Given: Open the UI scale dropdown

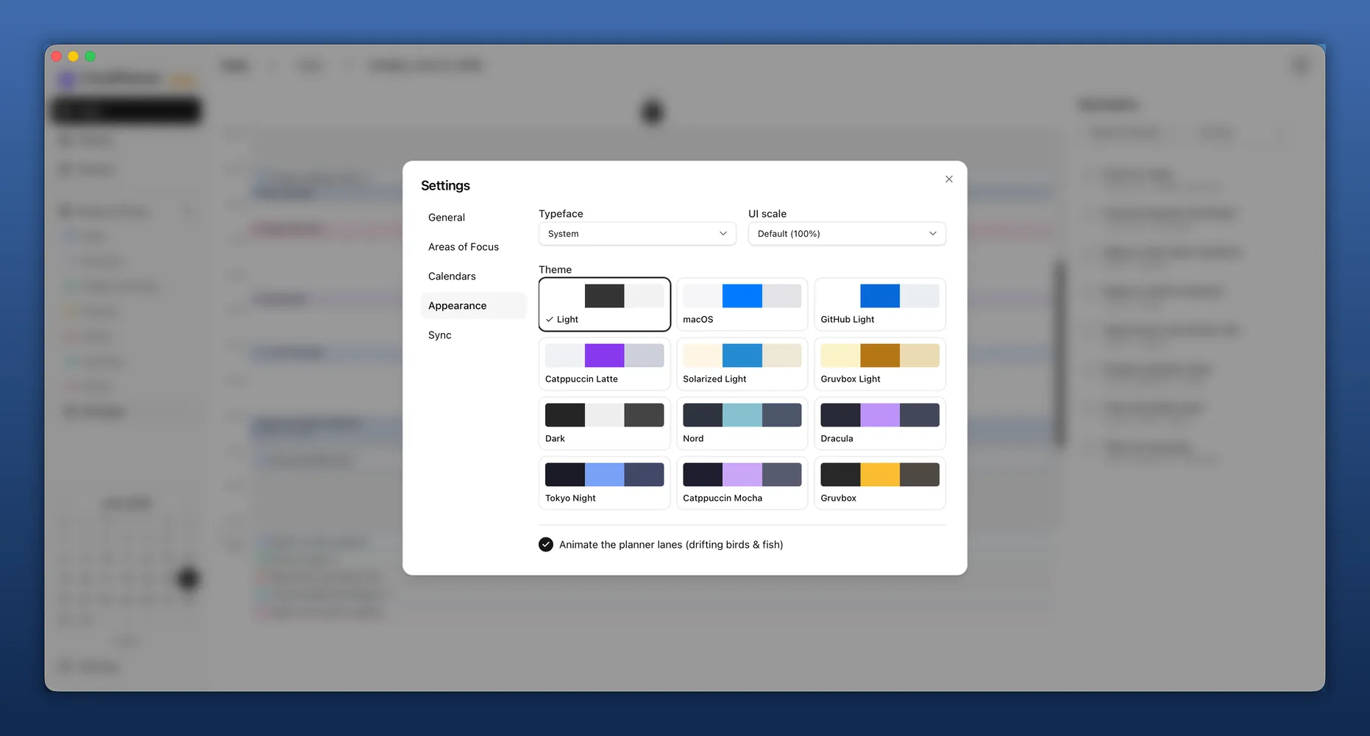Looking at the screenshot, I should pos(847,234).
